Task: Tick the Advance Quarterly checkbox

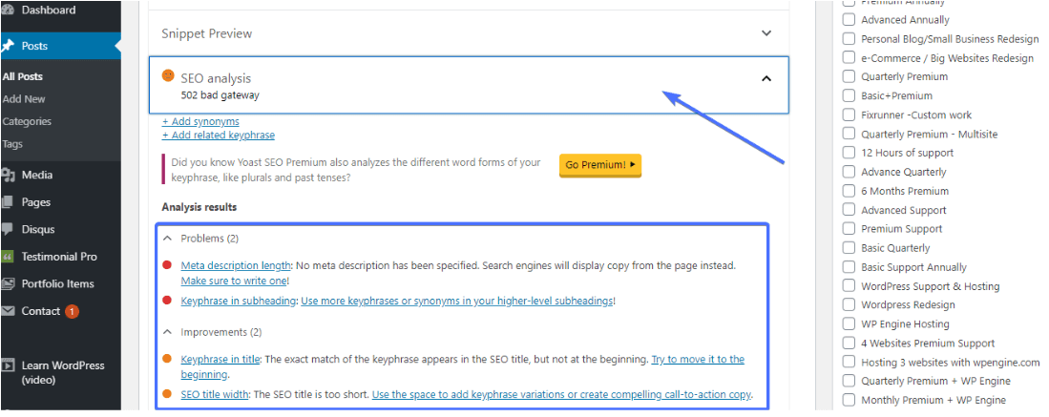Action: coord(849,172)
